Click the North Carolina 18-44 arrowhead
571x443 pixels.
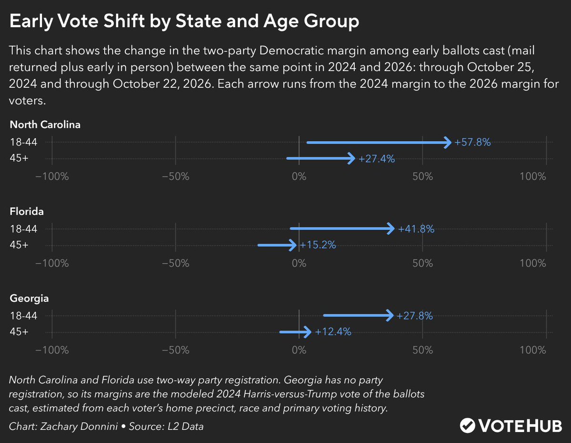coord(448,142)
